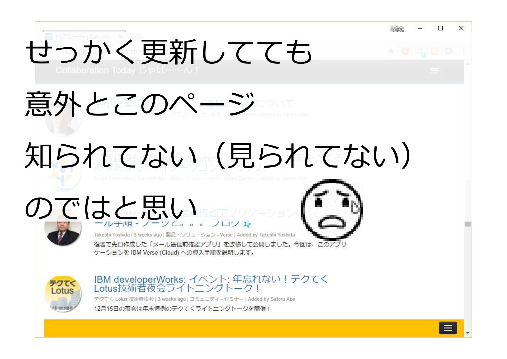Viewport: 507px width, 359px height.
Task: Open IBM developerWorks 年忘れない テクてく article link
Action: coord(211,284)
